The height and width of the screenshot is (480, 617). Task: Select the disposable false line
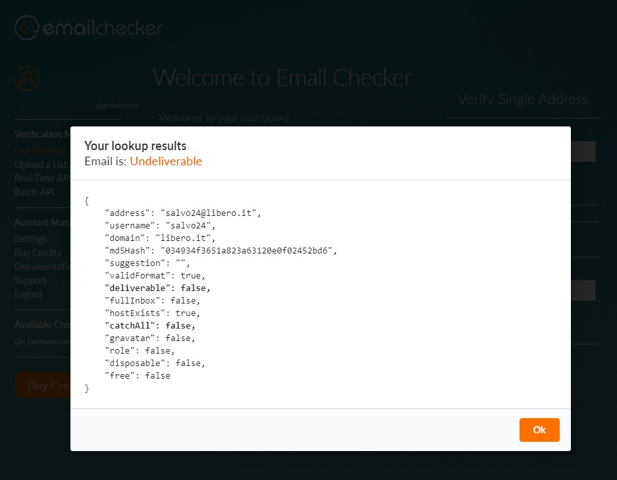[x=155, y=363]
